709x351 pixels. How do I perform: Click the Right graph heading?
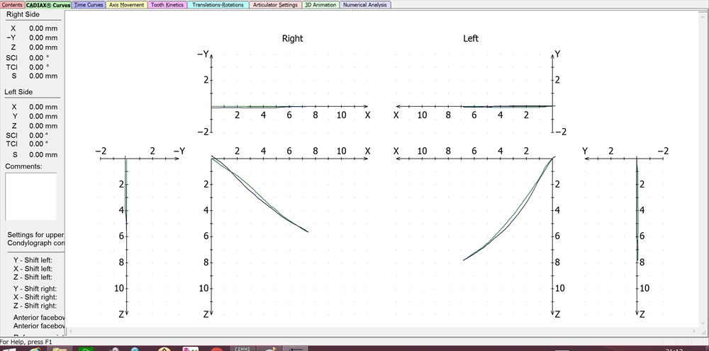pyautogui.click(x=292, y=38)
